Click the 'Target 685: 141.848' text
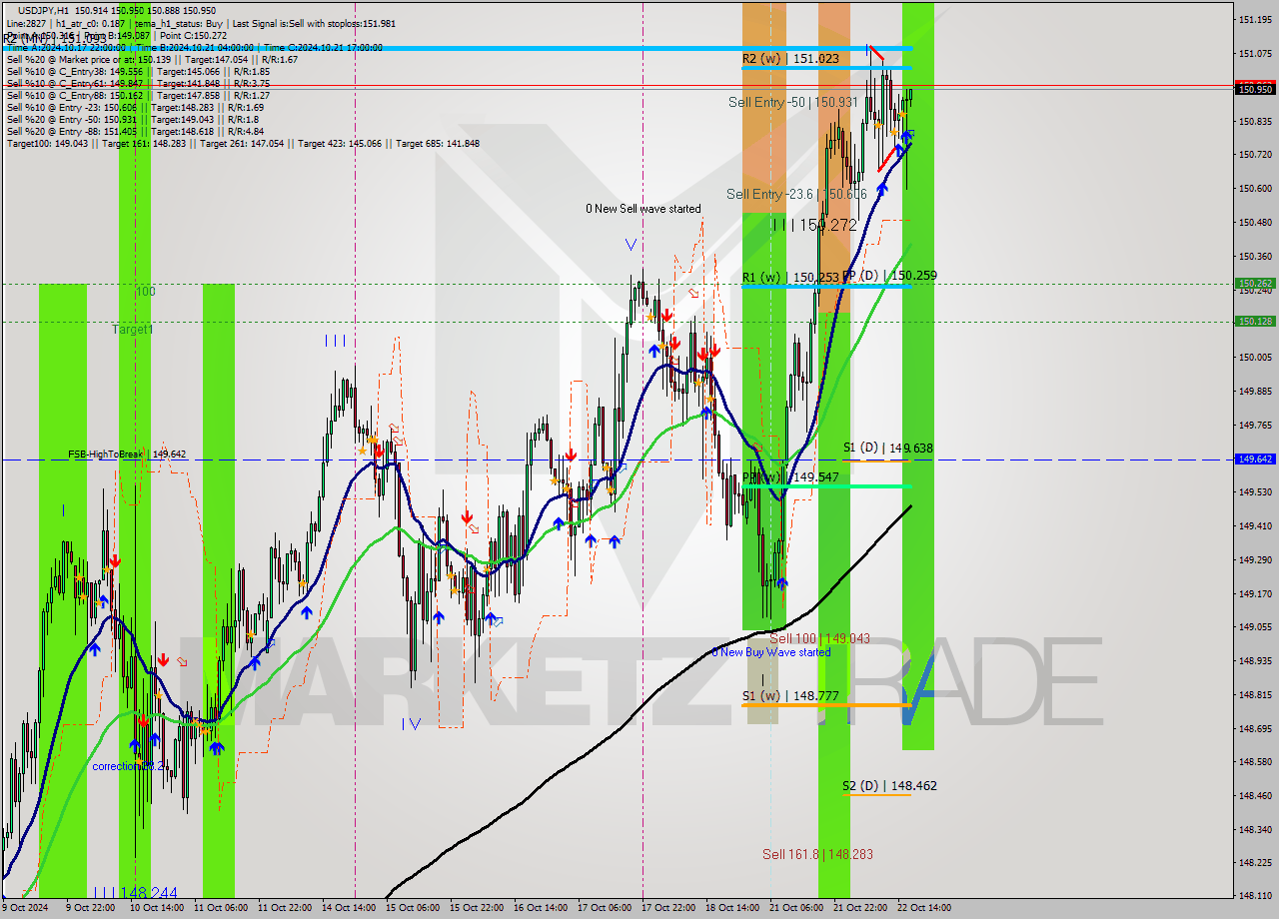1279x919 pixels. tap(438, 143)
